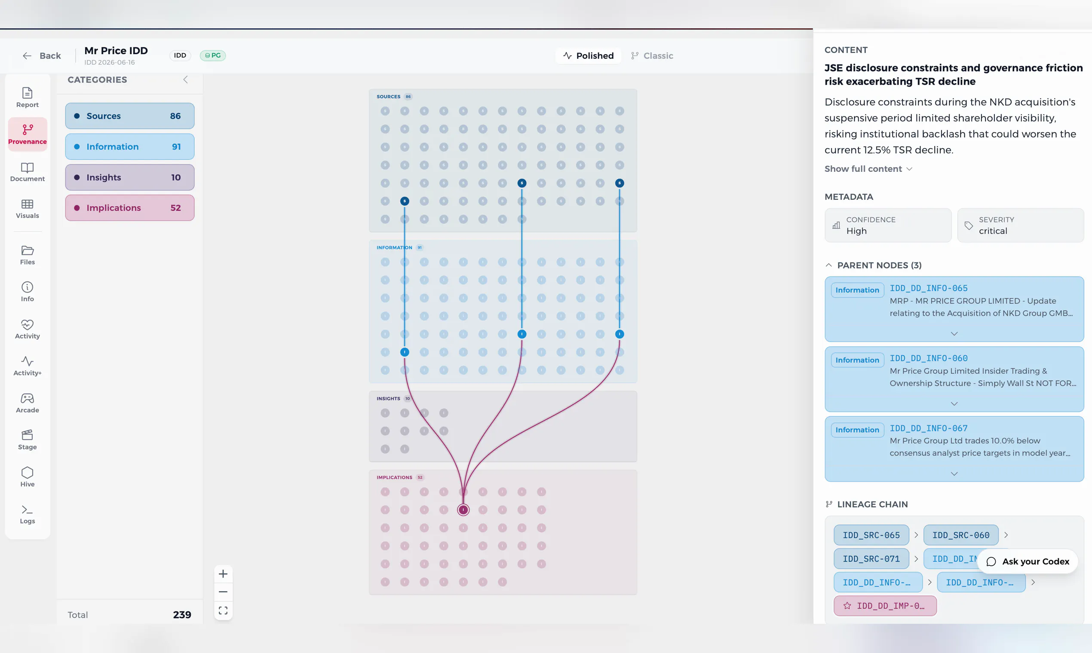This screenshot has width=1092, height=653.
Task: Expand Show full content
Action: [x=868, y=169]
